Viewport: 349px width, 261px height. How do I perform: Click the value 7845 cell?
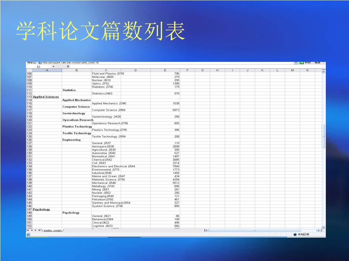pyautogui.click(x=165, y=167)
